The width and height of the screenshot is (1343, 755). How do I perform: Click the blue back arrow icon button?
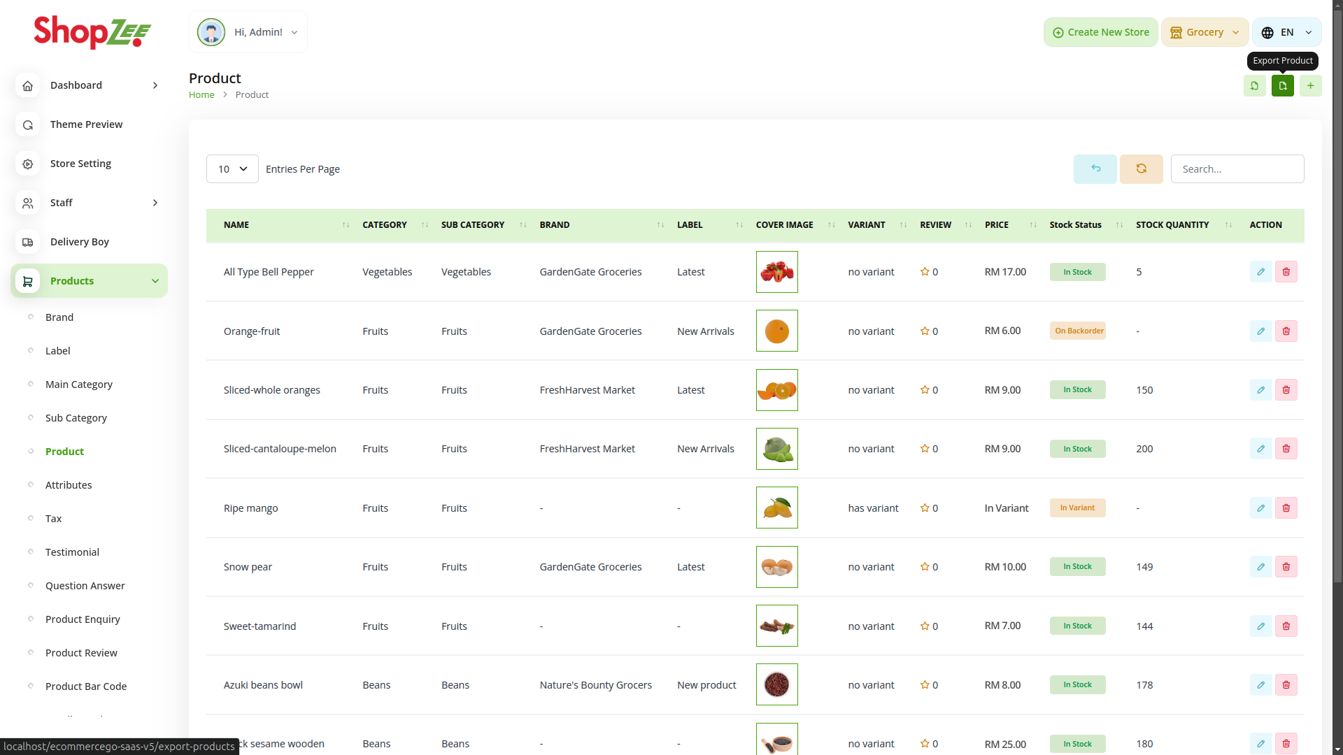point(1095,169)
